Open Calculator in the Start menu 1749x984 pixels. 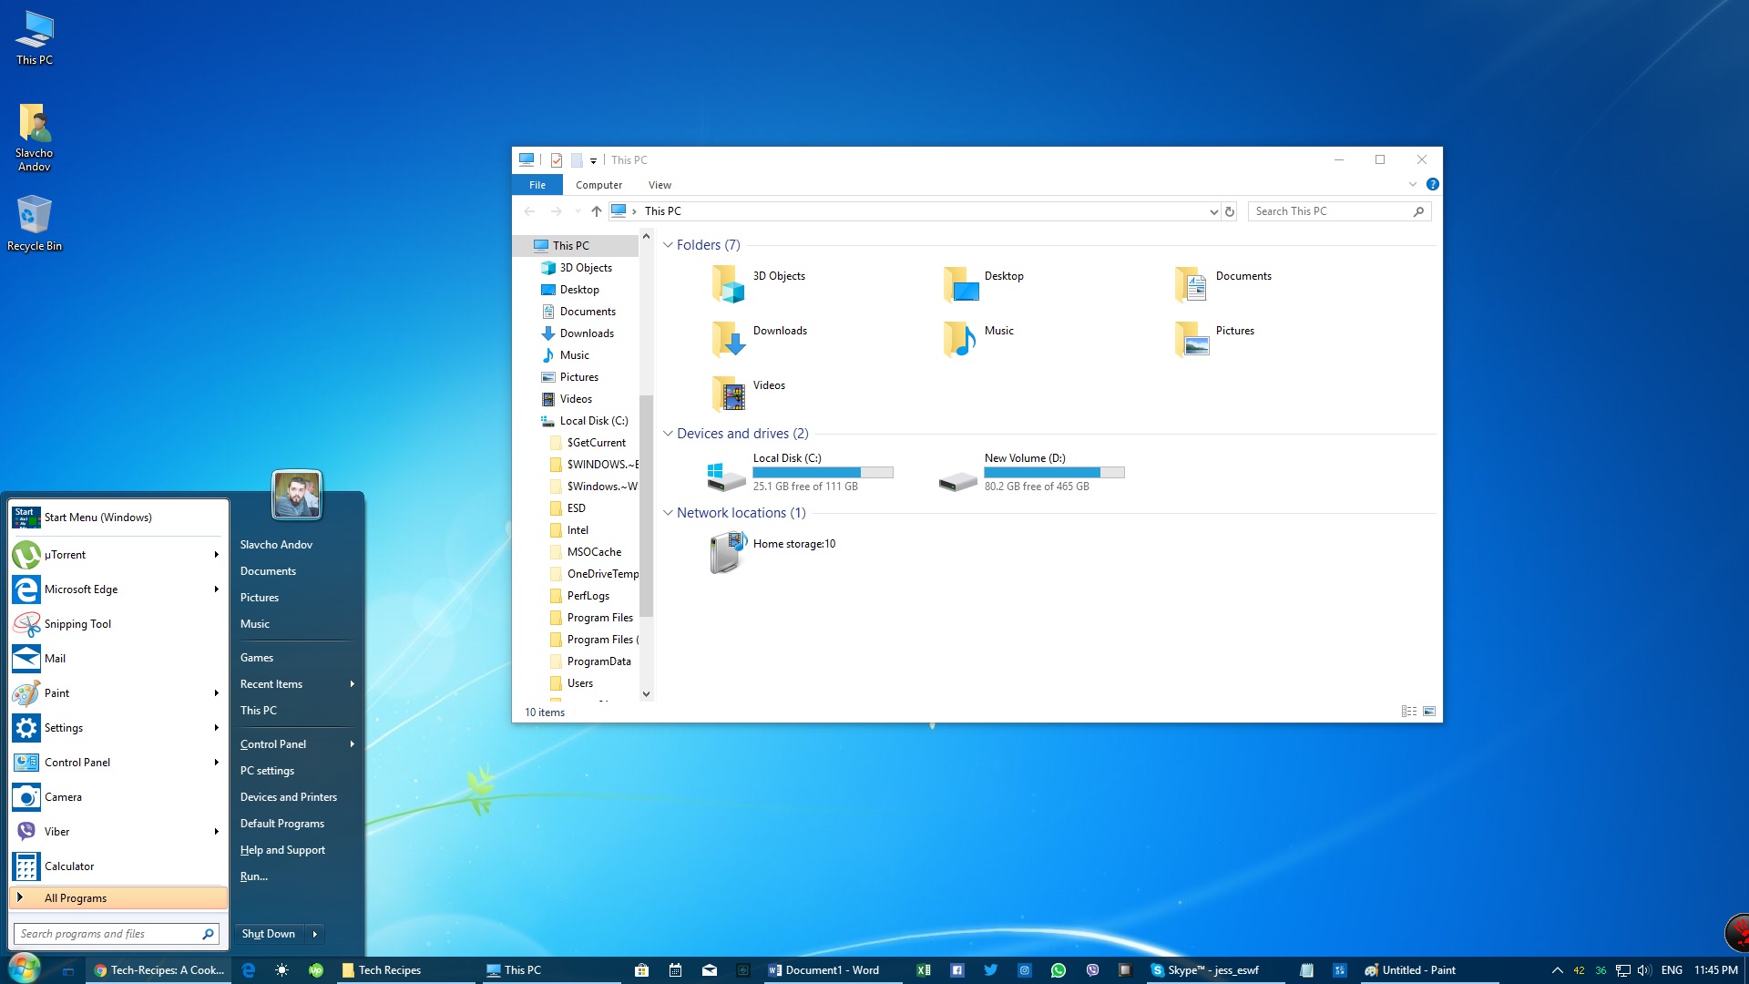point(70,866)
